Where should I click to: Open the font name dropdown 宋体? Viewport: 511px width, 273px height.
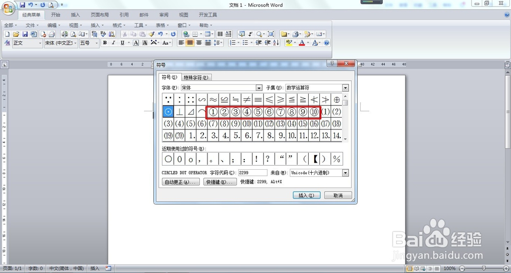pyautogui.click(x=76, y=43)
